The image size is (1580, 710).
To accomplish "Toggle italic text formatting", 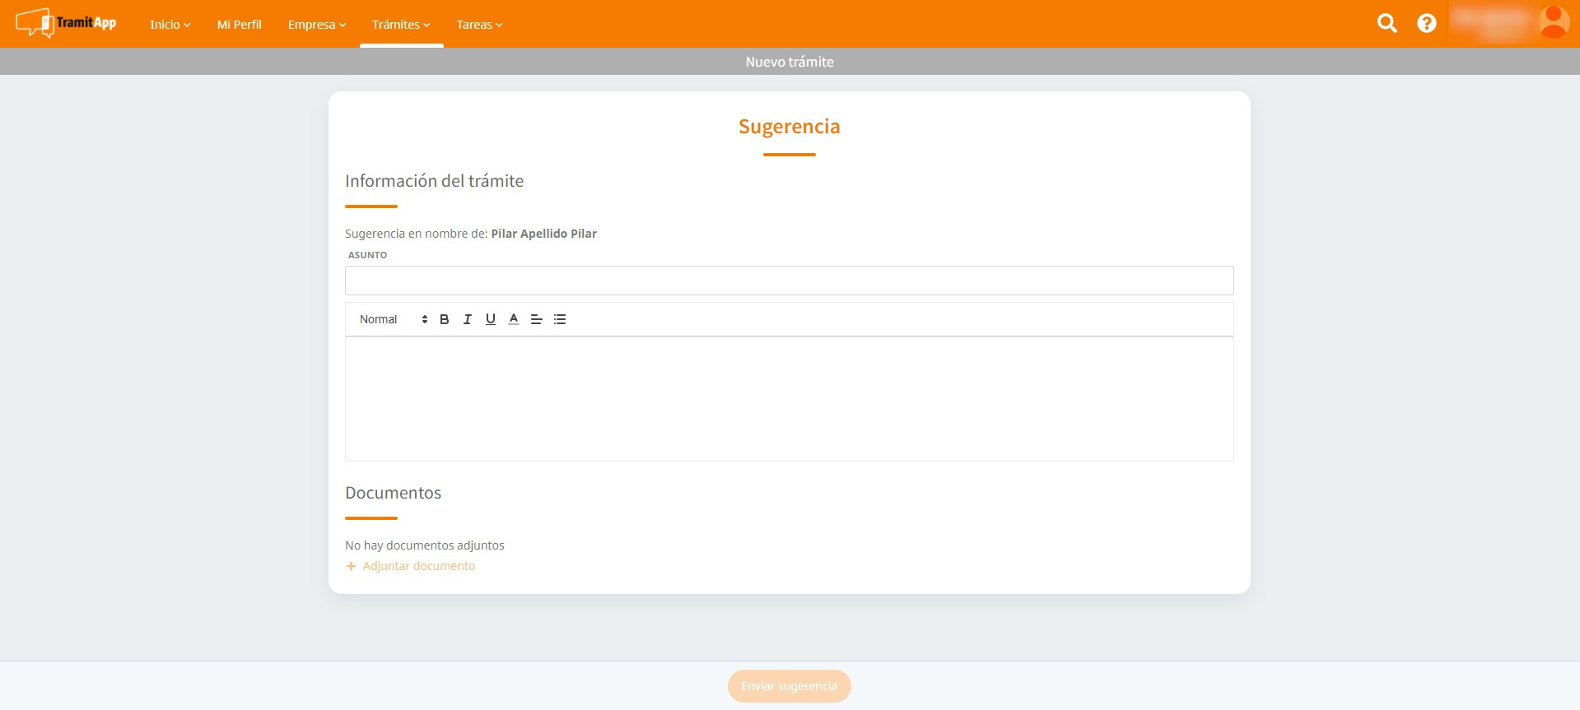I will [467, 319].
